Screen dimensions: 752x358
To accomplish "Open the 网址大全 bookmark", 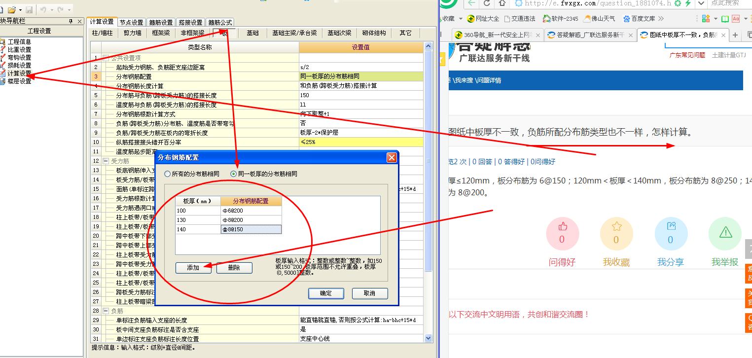I will [483, 19].
